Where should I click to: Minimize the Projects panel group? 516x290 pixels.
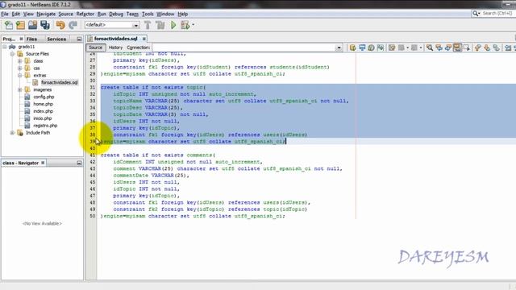click(79, 39)
